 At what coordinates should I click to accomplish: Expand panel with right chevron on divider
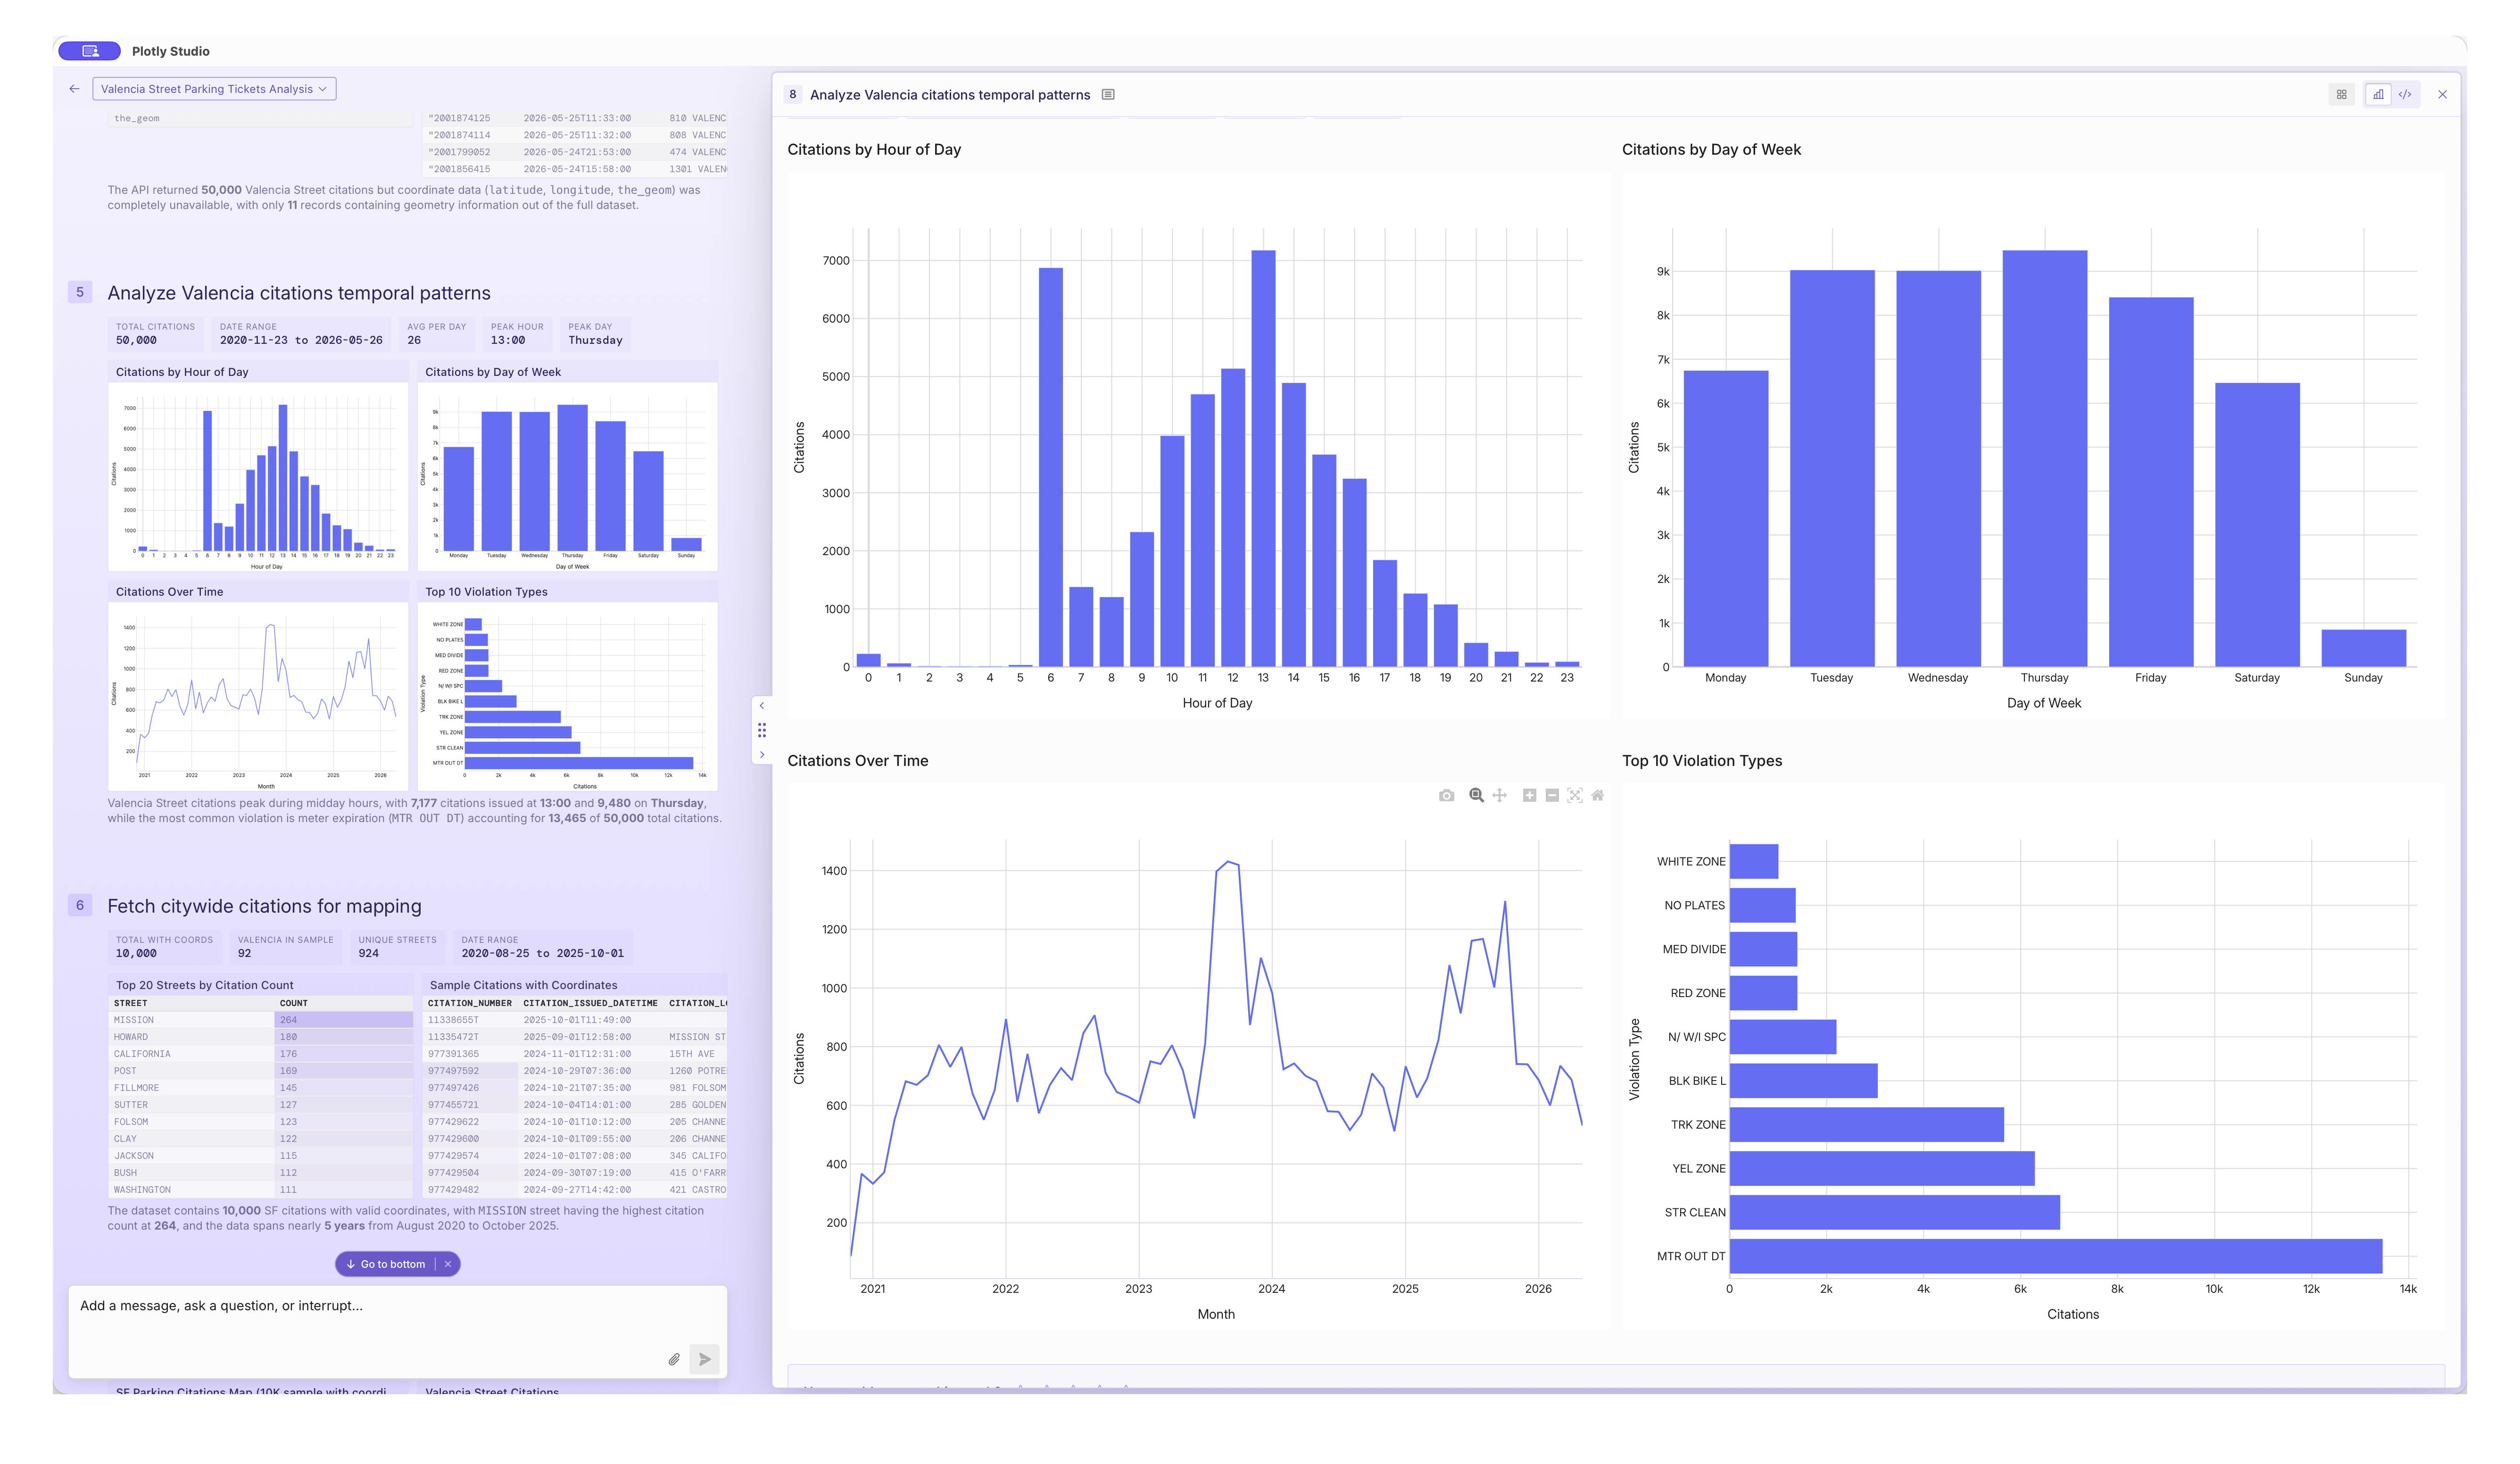(x=762, y=755)
